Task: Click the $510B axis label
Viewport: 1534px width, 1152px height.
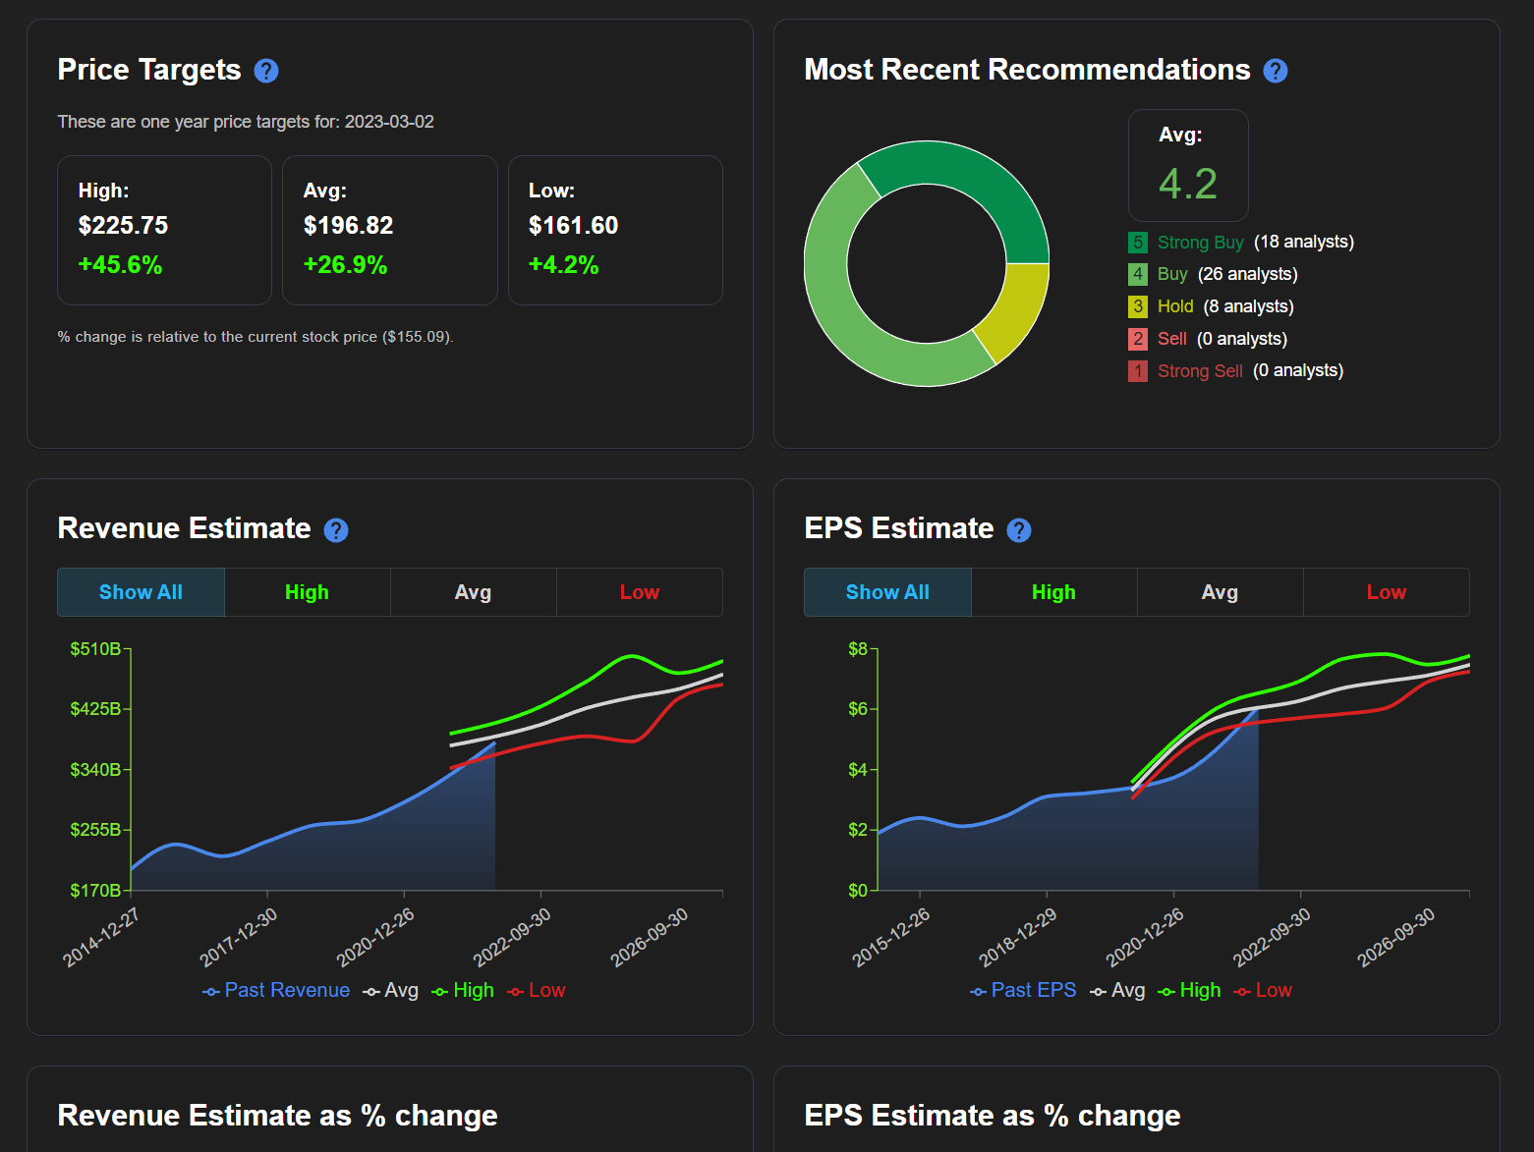Action: pyautogui.click(x=95, y=649)
